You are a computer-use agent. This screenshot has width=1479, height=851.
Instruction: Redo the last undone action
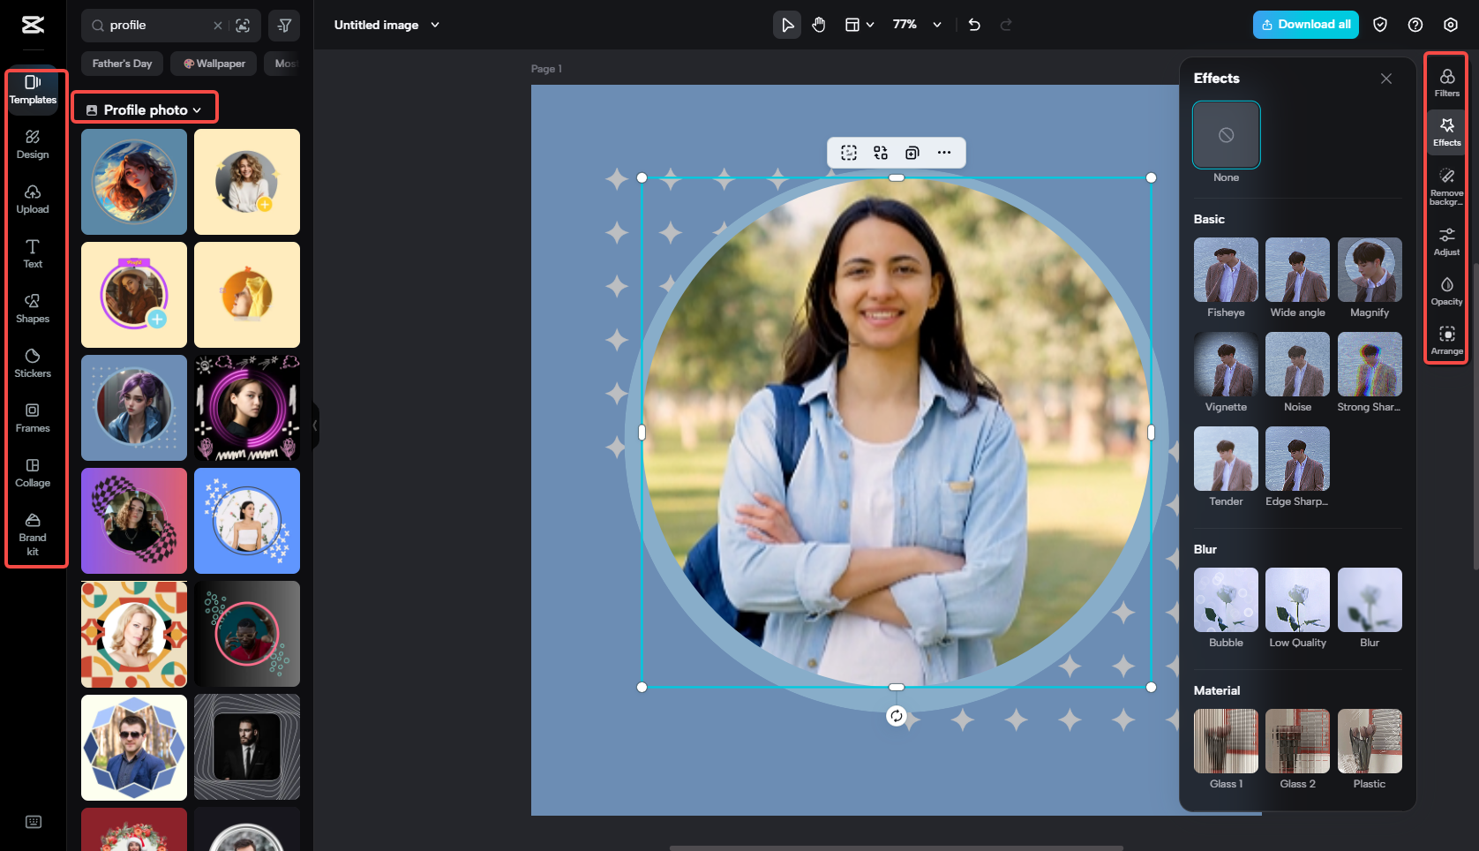(1006, 25)
